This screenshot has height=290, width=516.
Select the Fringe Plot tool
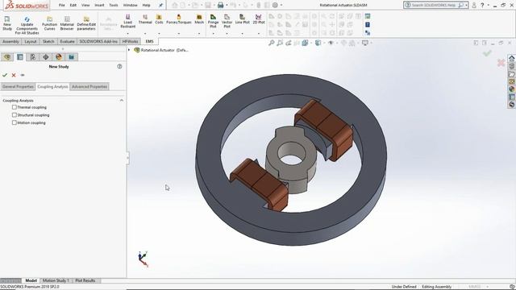point(213,21)
